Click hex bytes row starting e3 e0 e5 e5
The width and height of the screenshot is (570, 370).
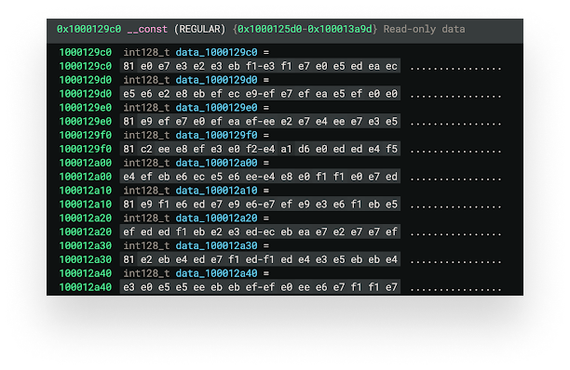pos(260,287)
